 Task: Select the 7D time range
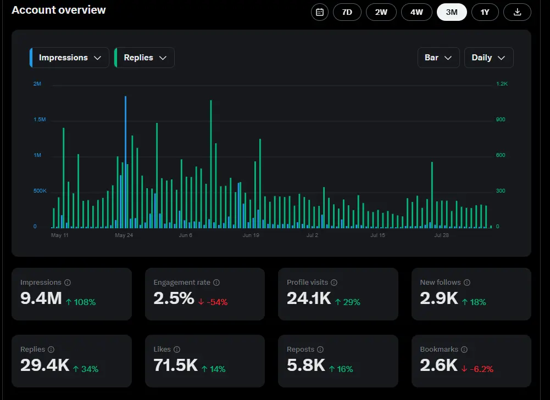(347, 12)
